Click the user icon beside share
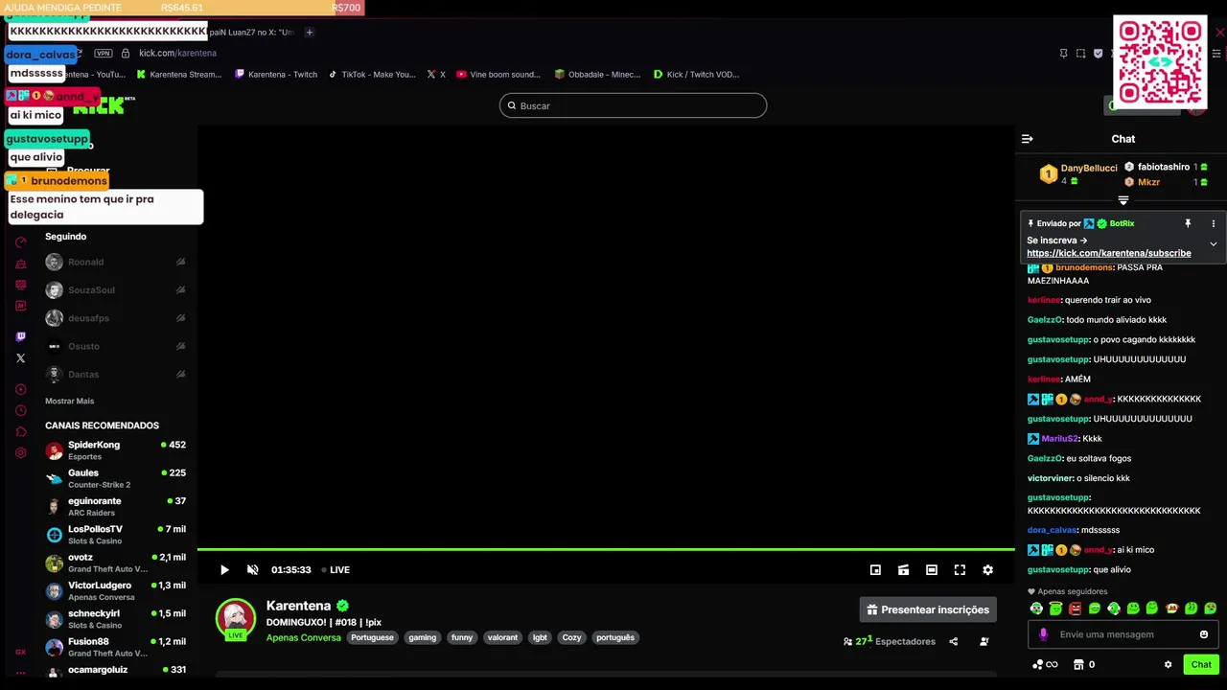 [984, 641]
